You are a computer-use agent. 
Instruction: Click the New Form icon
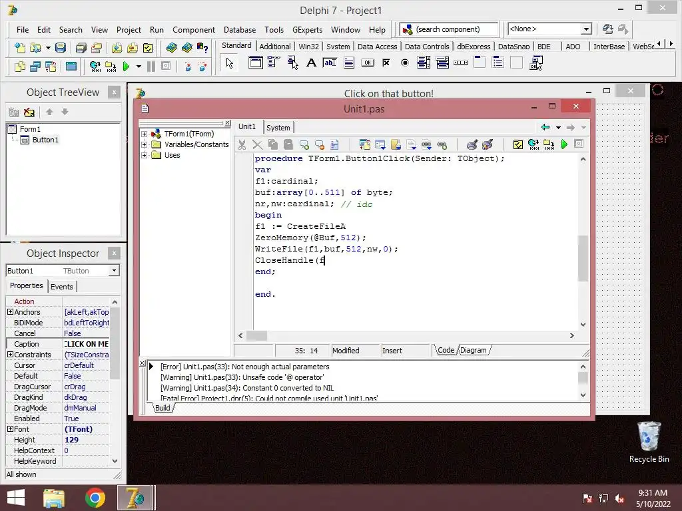(x=71, y=67)
